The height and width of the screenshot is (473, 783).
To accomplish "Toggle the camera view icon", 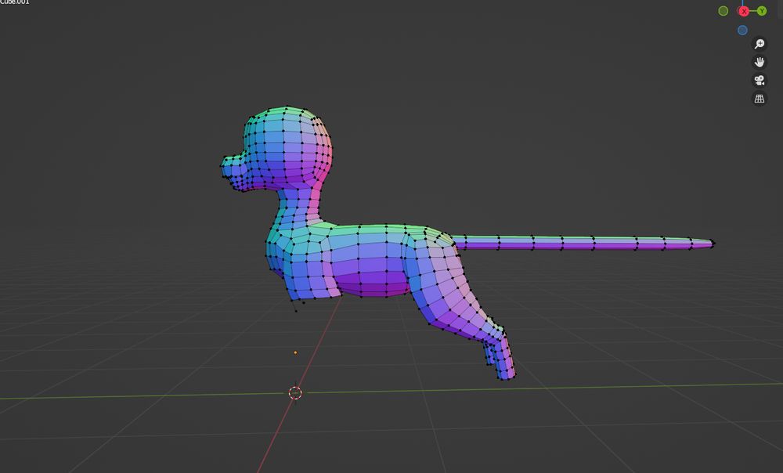I will (x=759, y=81).
